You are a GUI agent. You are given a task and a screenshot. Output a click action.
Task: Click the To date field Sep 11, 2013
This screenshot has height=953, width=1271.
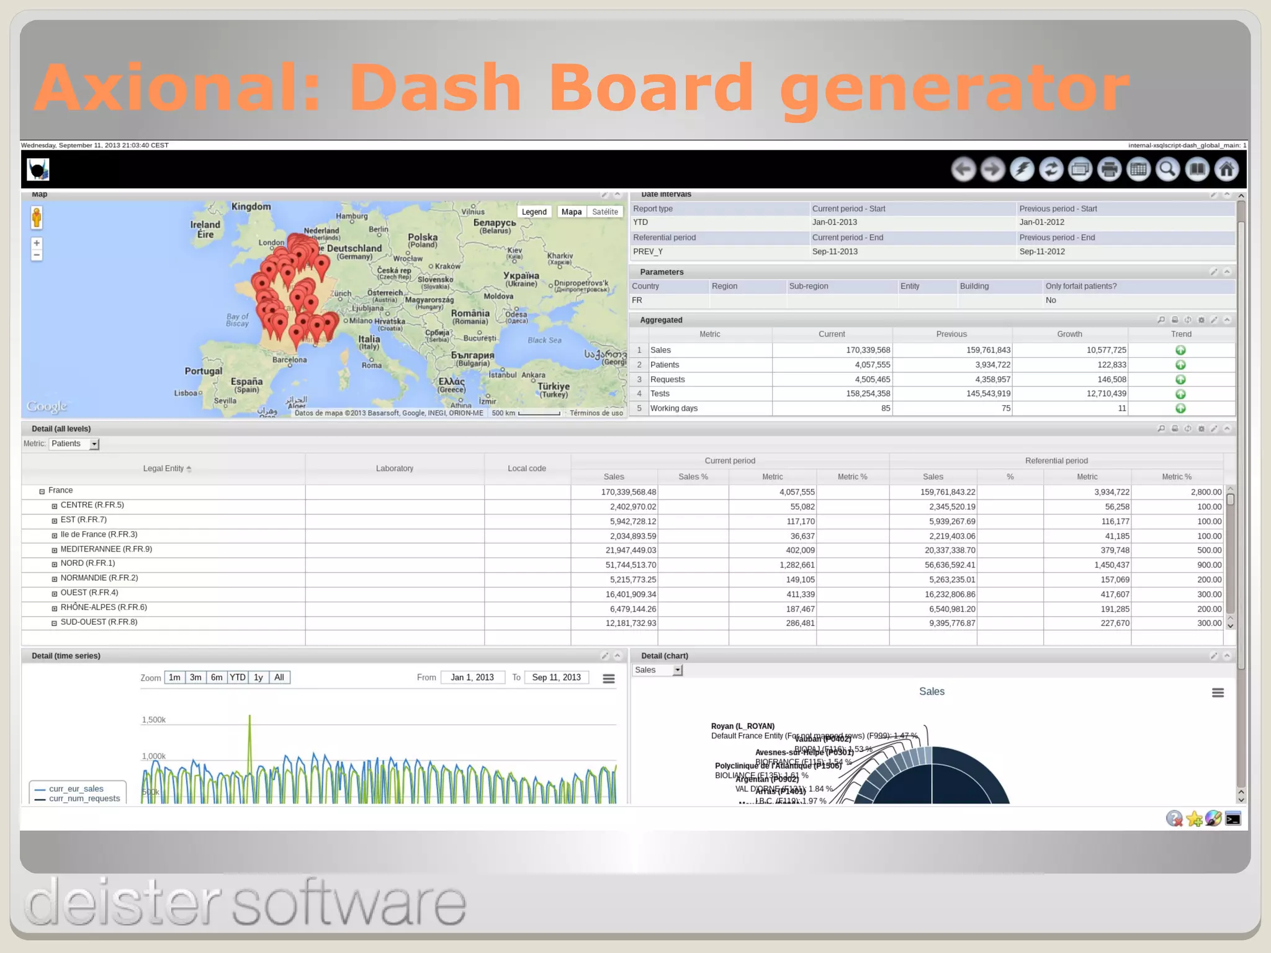coord(557,678)
